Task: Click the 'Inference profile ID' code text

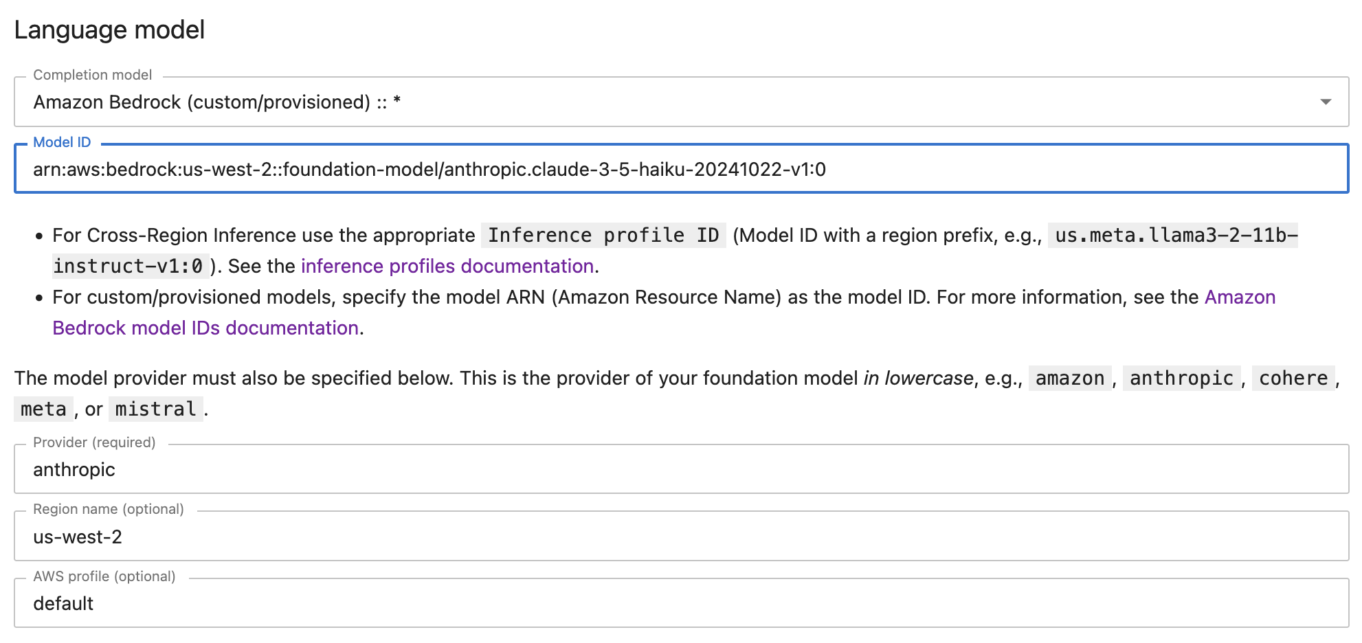Action: tap(603, 235)
